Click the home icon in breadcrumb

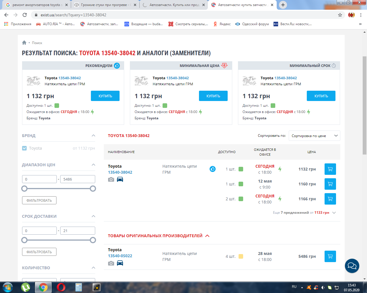pyautogui.click(x=24, y=43)
